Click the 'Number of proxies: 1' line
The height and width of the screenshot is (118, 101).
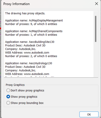tap(31, 35)
